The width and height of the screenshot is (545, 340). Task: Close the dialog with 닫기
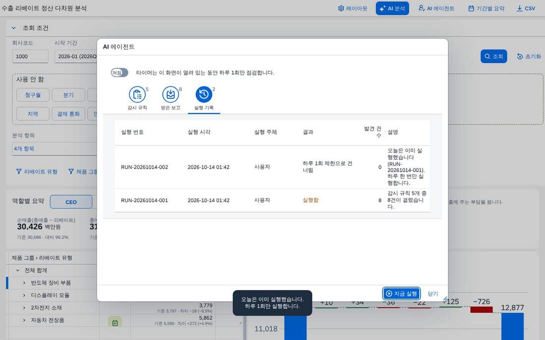pyautogui.click(x=433, y=293)
